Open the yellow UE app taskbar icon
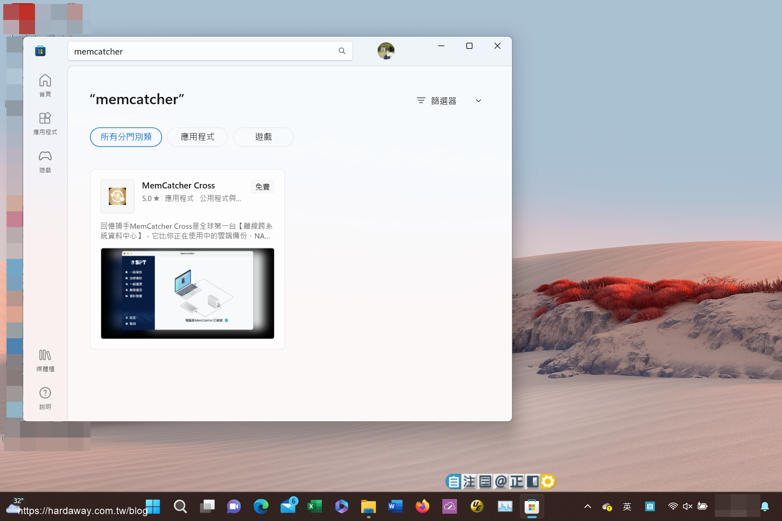The height and width of the screenshot is (521, 782). (x=477, y=506)
